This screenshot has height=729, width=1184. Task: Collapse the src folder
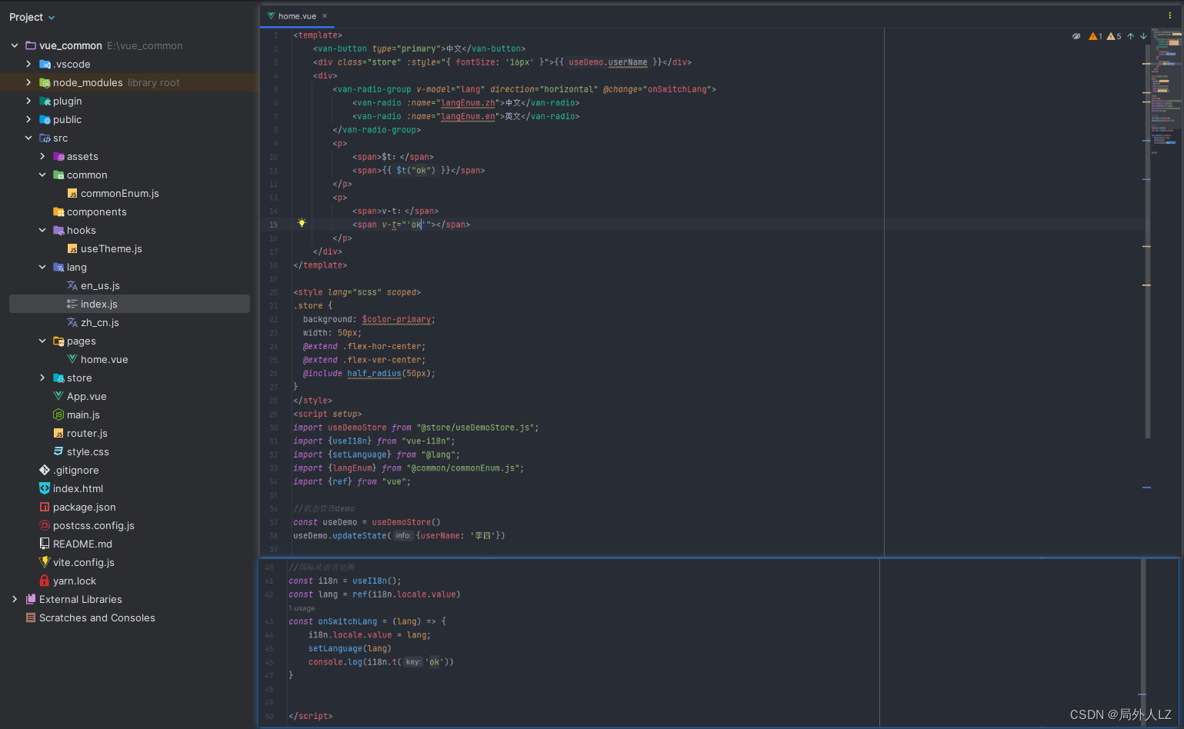pos(28,138)
